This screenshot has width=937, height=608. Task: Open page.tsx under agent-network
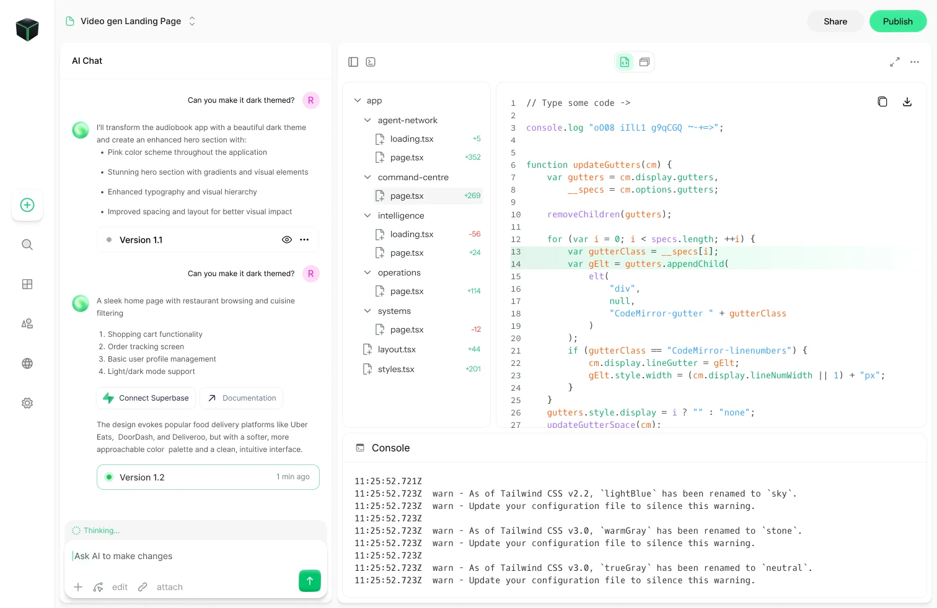coord(429,157)
